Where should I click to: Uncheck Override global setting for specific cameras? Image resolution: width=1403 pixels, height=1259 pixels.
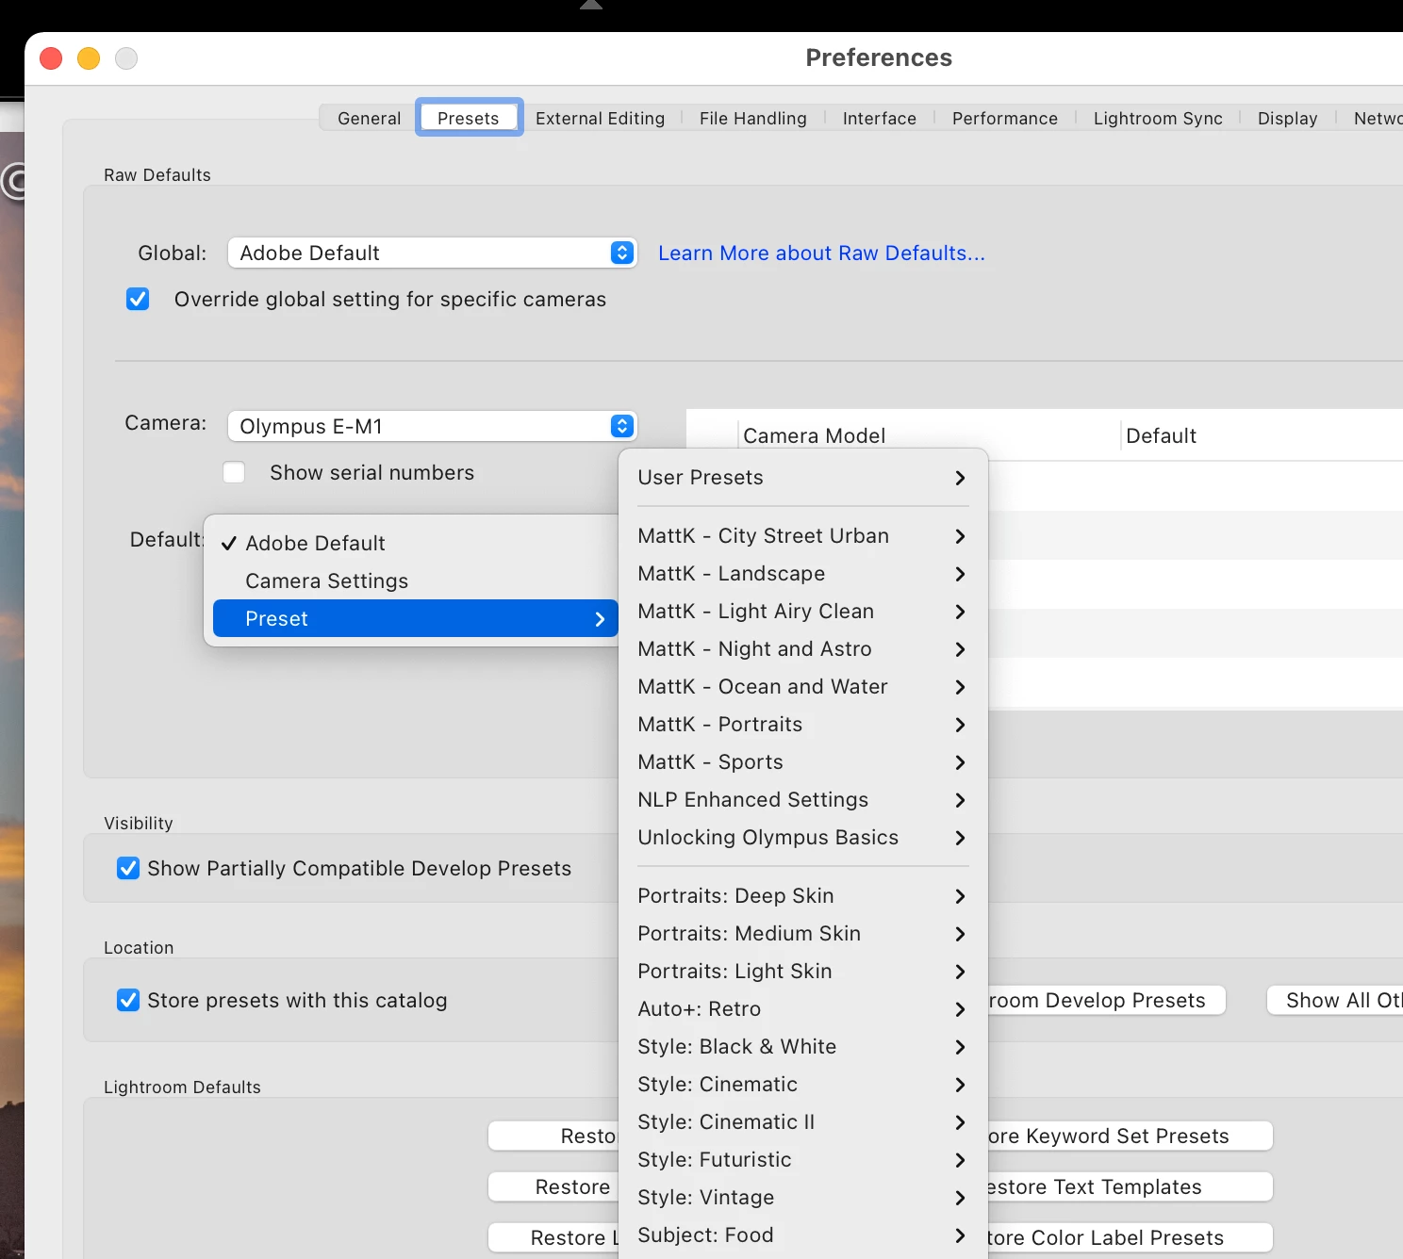click(x=138, y=299)
